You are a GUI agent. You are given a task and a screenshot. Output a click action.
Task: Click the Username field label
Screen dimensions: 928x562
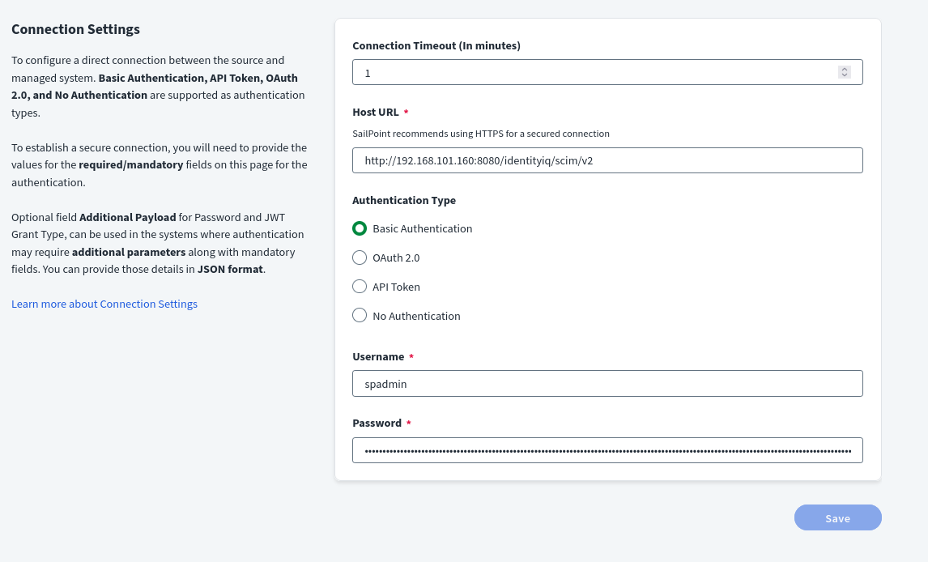(378, 356)
